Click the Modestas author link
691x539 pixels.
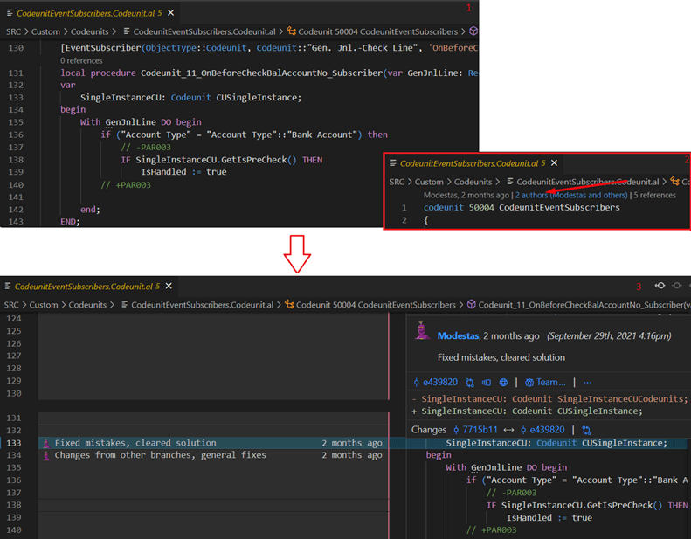coord(458,336)
